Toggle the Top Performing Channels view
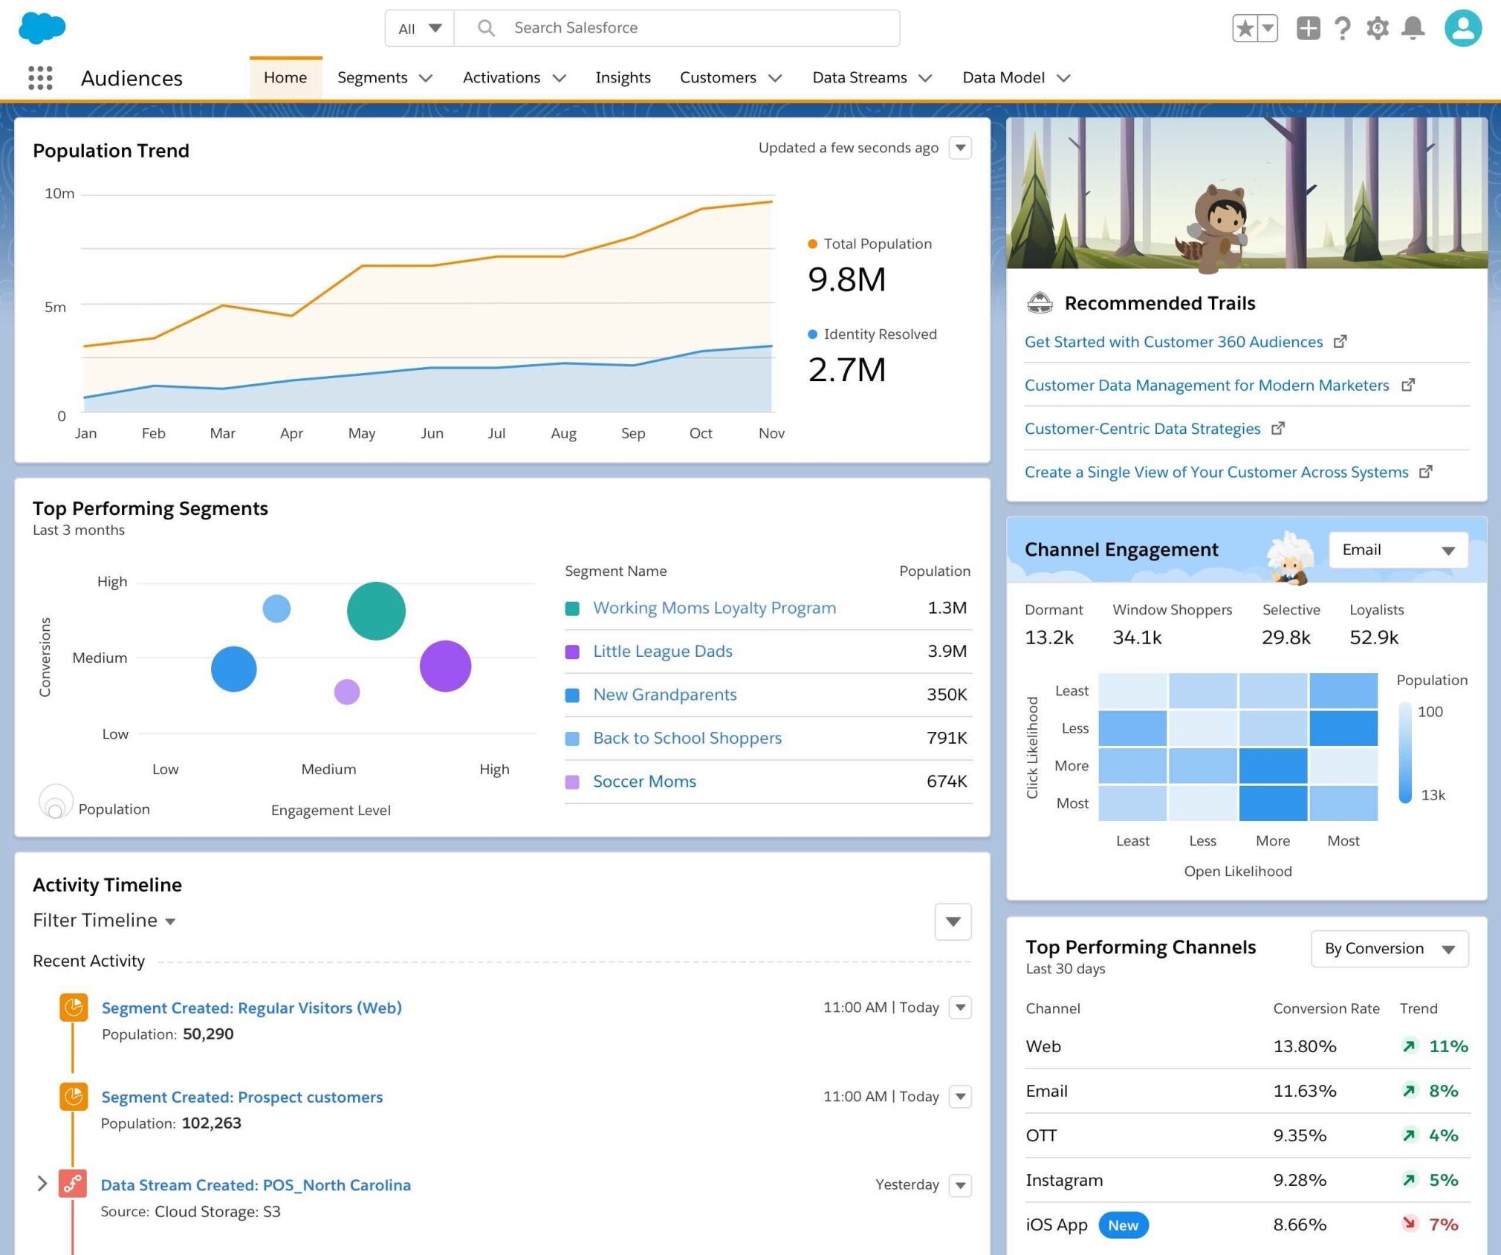 [1389, 947]
